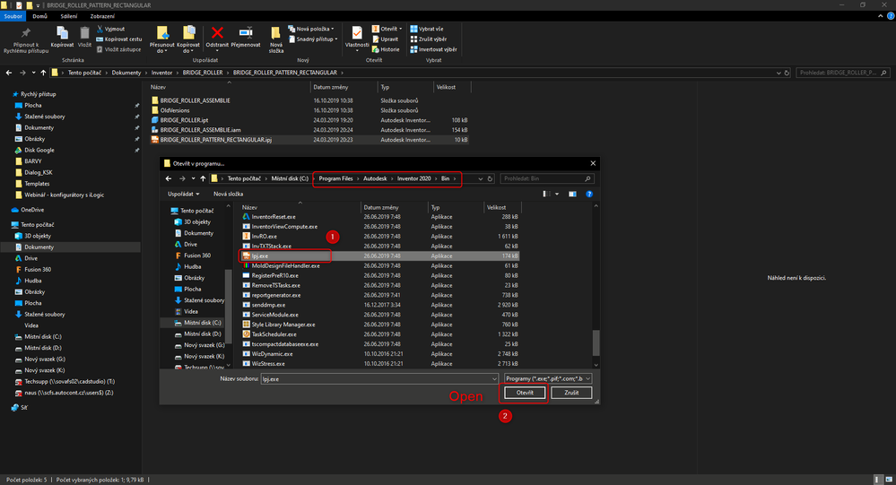This screenshot has height=485, width=896.
Task: Select Vyjmout (cut) in the ribbon
Action: [110, 29]
